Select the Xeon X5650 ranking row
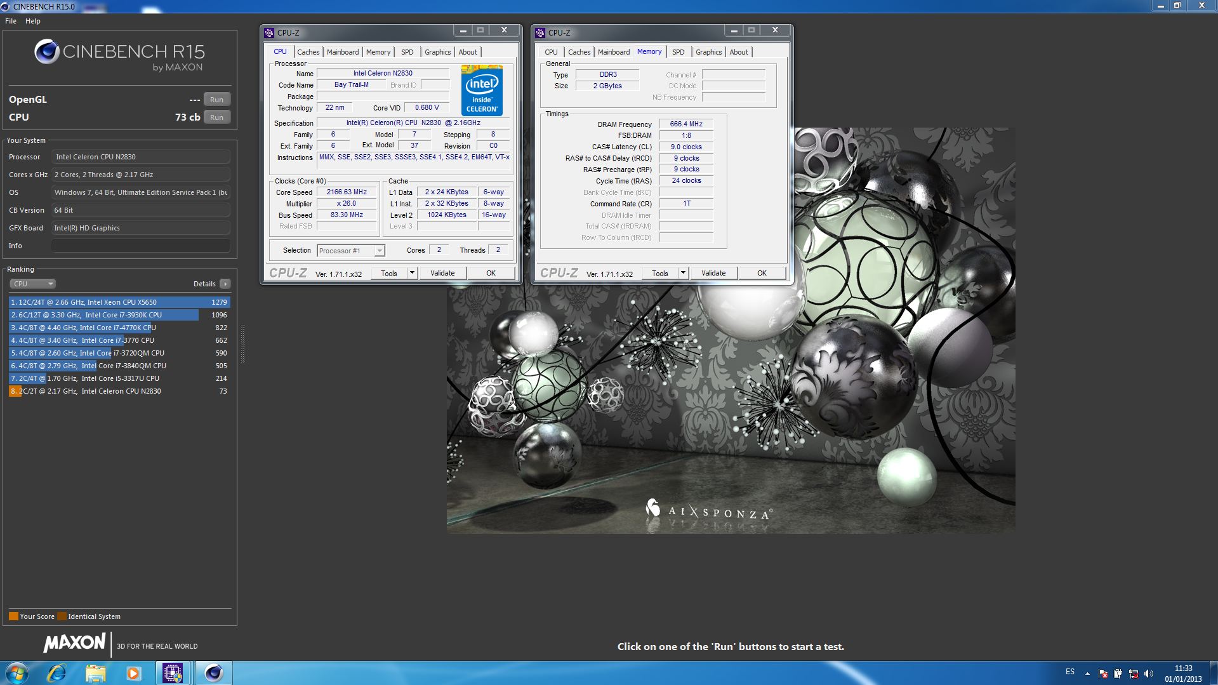This screenshot has width=1218, height=685. 119,302
